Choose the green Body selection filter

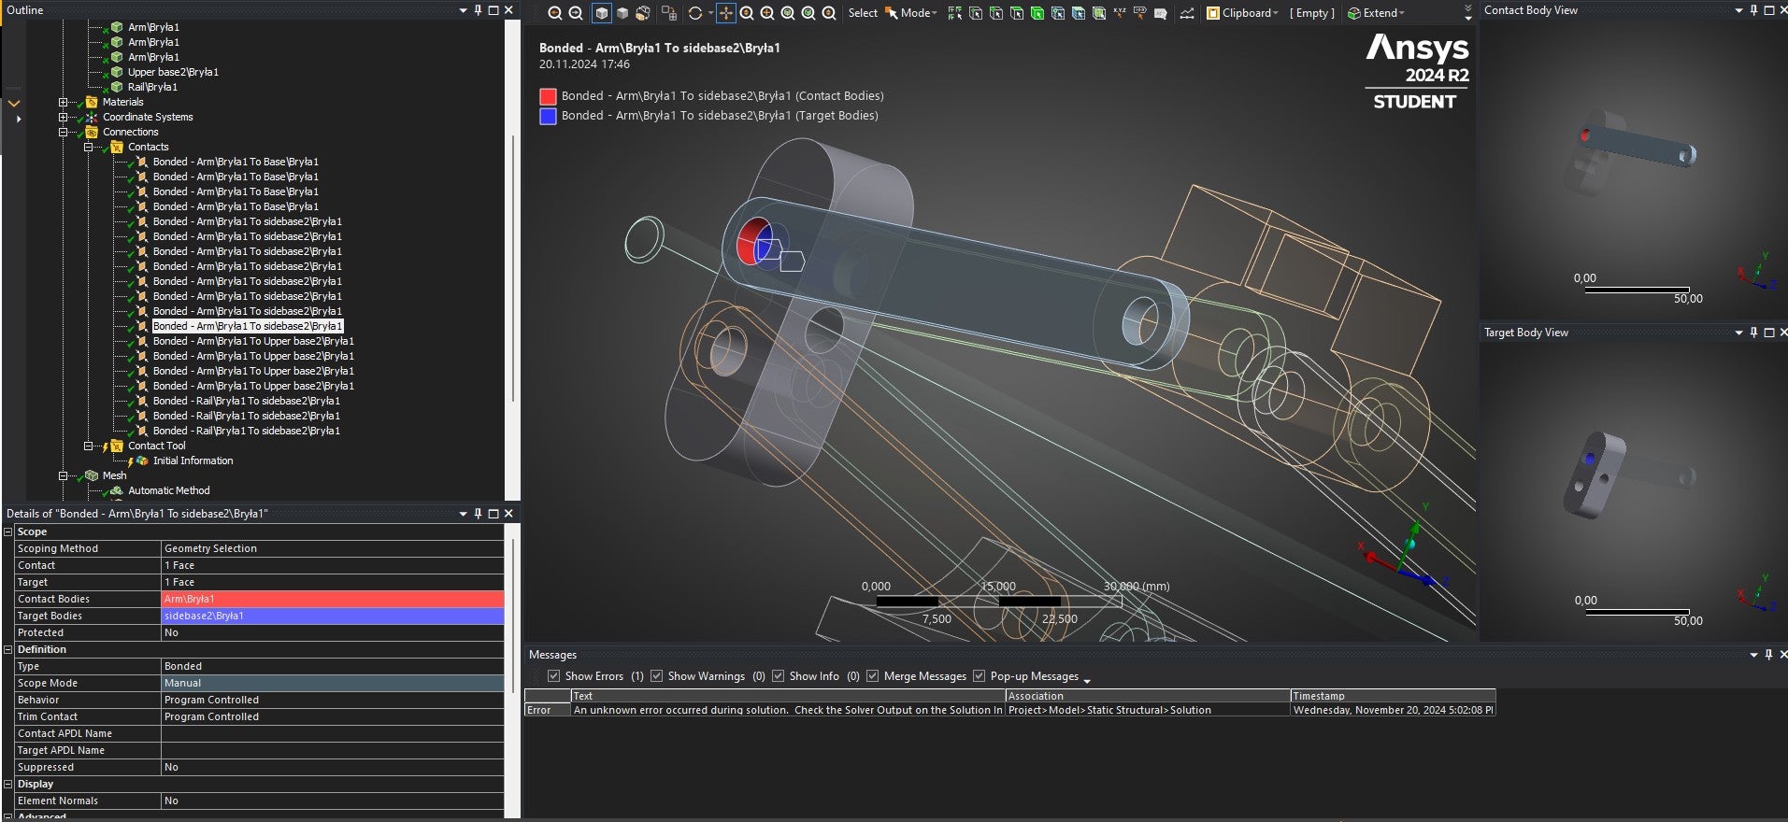point(1037,13)
